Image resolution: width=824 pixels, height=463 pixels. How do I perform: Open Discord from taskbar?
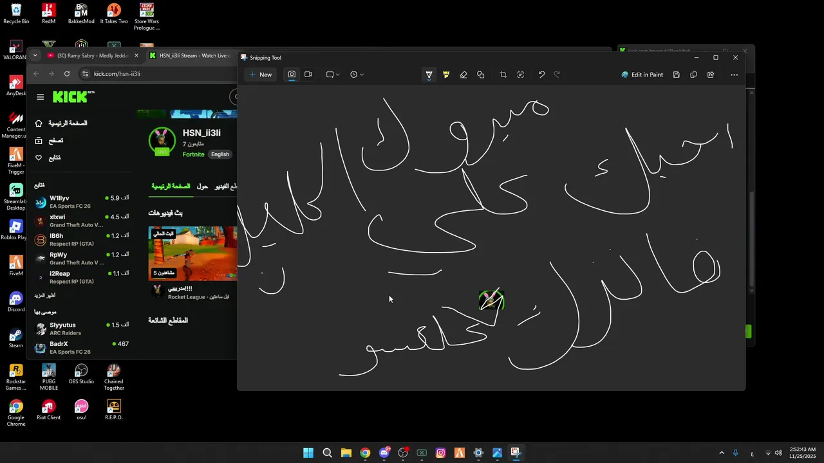[x=384, y=453]
